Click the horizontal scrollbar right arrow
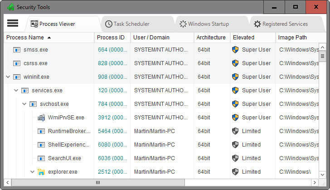Screen dimensions: 330x190 315,183
